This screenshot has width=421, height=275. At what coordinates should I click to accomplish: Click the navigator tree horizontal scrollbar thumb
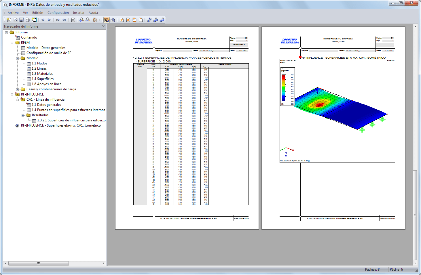click(x=39, y=263)
